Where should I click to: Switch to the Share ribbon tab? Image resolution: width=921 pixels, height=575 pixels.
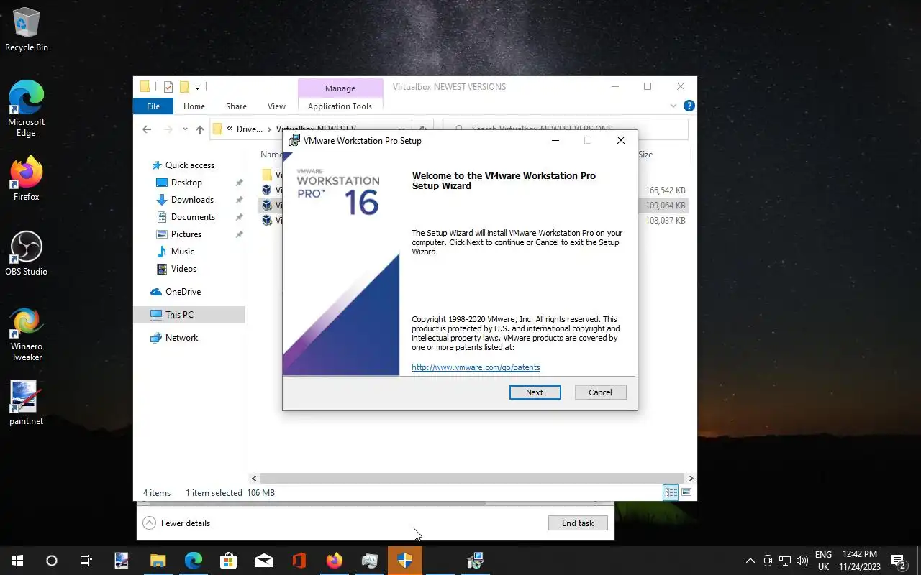tap(236, 106)
